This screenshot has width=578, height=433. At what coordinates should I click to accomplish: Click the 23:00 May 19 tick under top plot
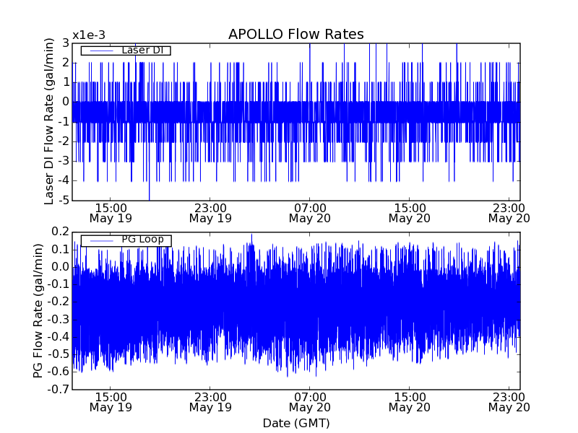pos(210,212)
